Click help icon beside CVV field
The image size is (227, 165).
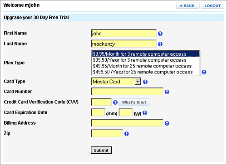pos(115,102)
